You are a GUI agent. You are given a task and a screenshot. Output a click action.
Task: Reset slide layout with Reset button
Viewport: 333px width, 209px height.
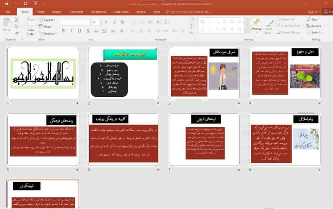coord(45,27)
